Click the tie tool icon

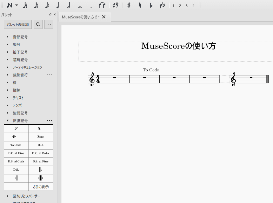pyautogui.click(x=102, y=5)
